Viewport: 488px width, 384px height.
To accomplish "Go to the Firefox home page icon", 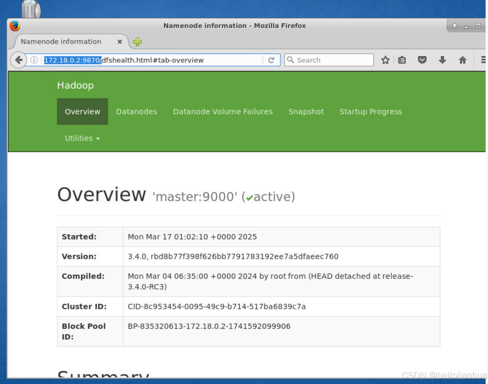I will coord(462,60).
